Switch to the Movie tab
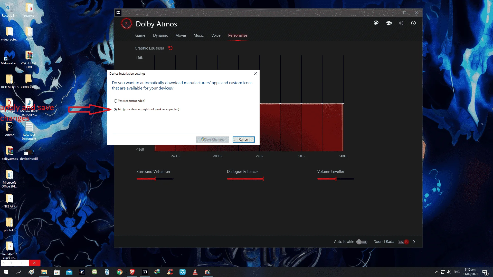 tap(181, 35)
